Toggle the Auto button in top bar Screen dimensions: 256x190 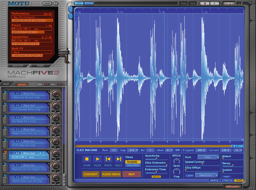[183, 3]
